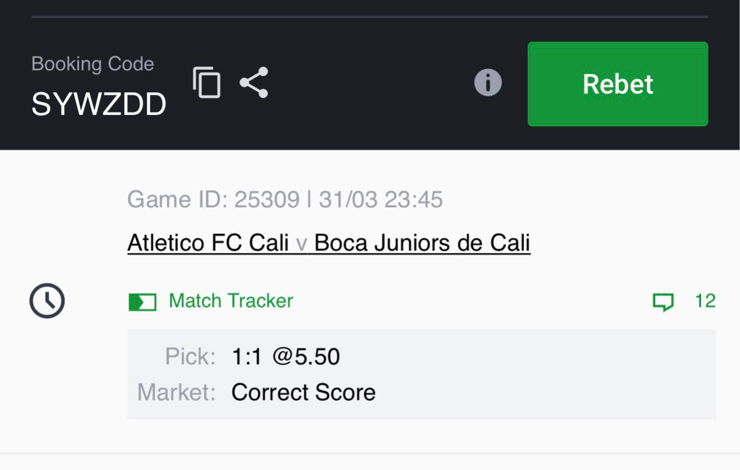Screen dimensions: 740x470
Task: Tap the Correct Score market value
Action: click(x=303, y=392)
